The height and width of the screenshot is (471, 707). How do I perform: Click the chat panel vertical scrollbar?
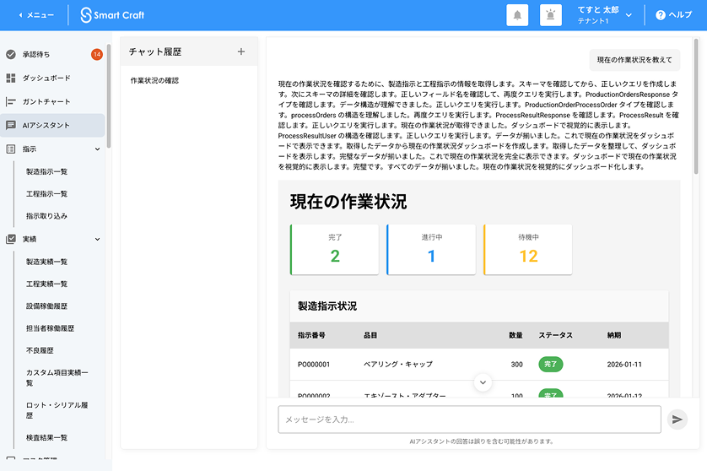point(696,106)
